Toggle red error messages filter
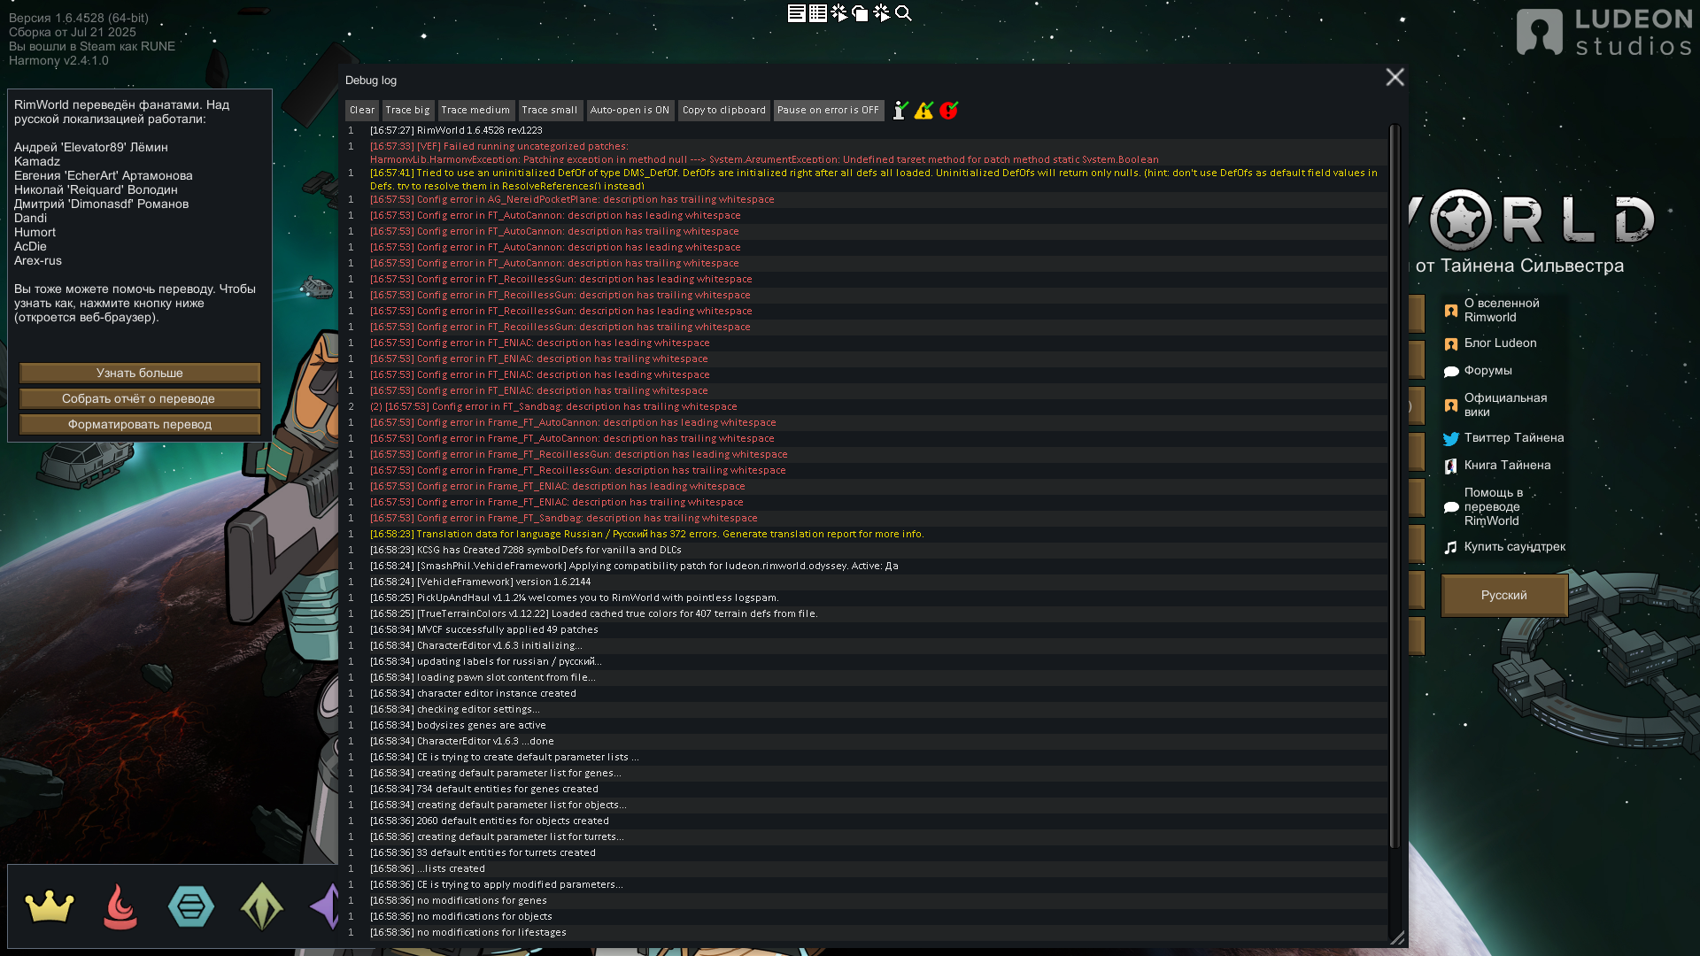Image resolution: width=1700 pixels, height=956 pixels. [x=948, y=110]
